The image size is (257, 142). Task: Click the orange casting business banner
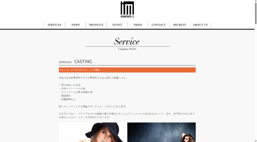click(x=127, y=70)
